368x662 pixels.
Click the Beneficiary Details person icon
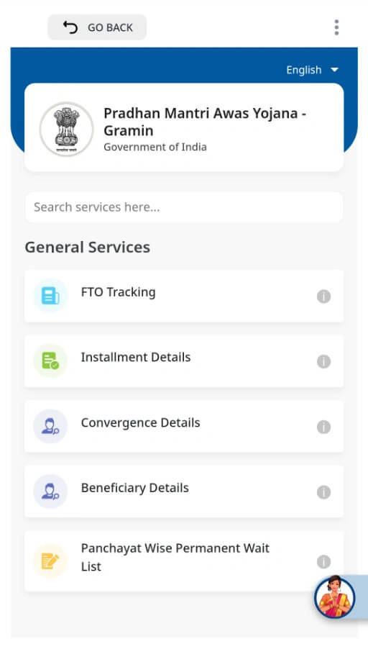pyautogui.click(x=50, y=491)
